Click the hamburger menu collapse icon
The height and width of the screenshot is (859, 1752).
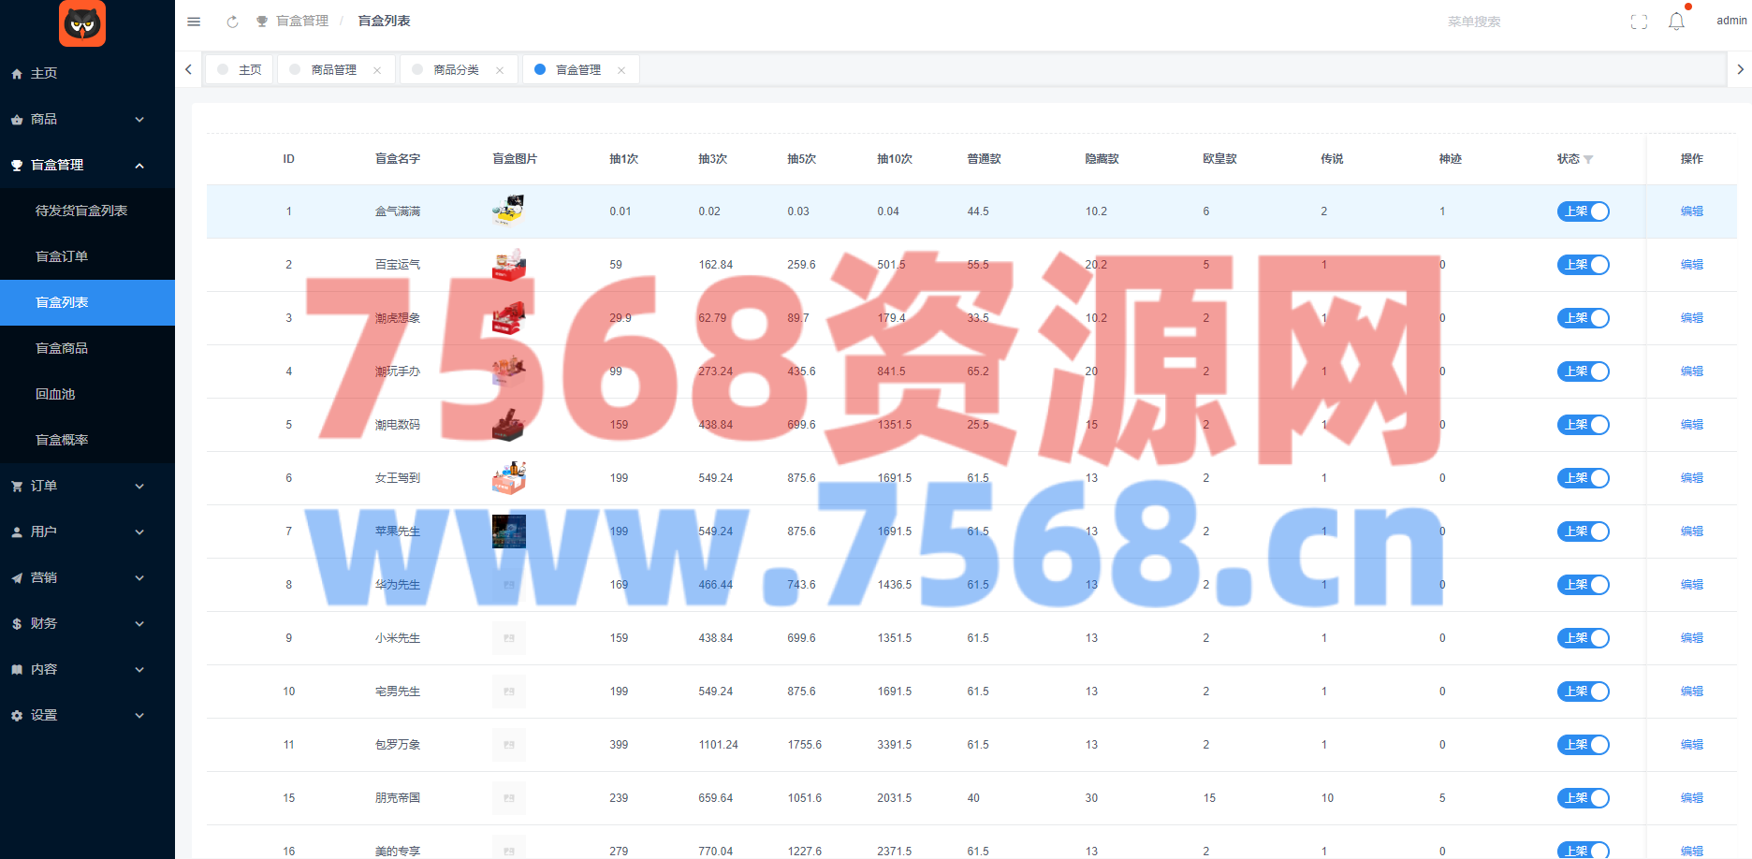[x=194, y=22]
